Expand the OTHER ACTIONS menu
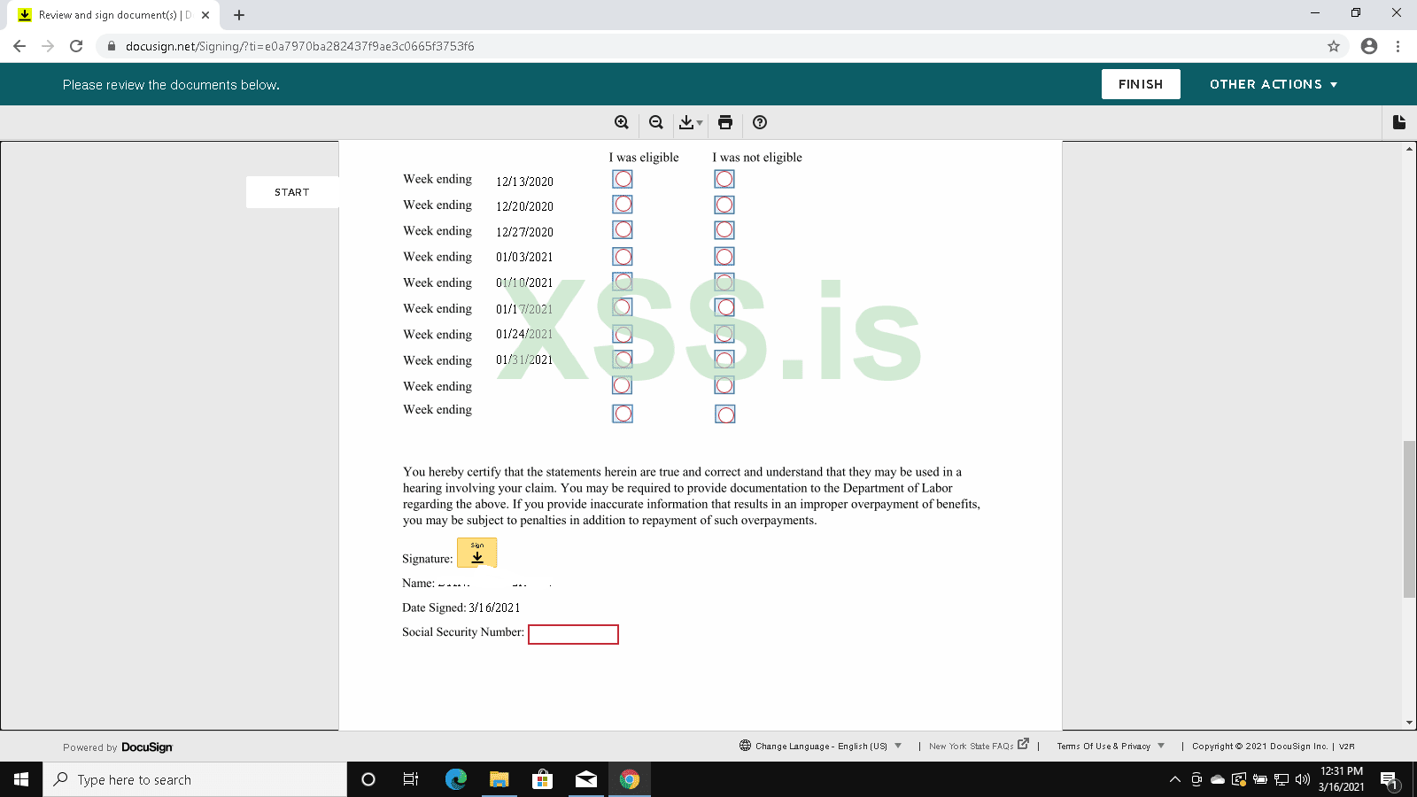 [1274, 84]
